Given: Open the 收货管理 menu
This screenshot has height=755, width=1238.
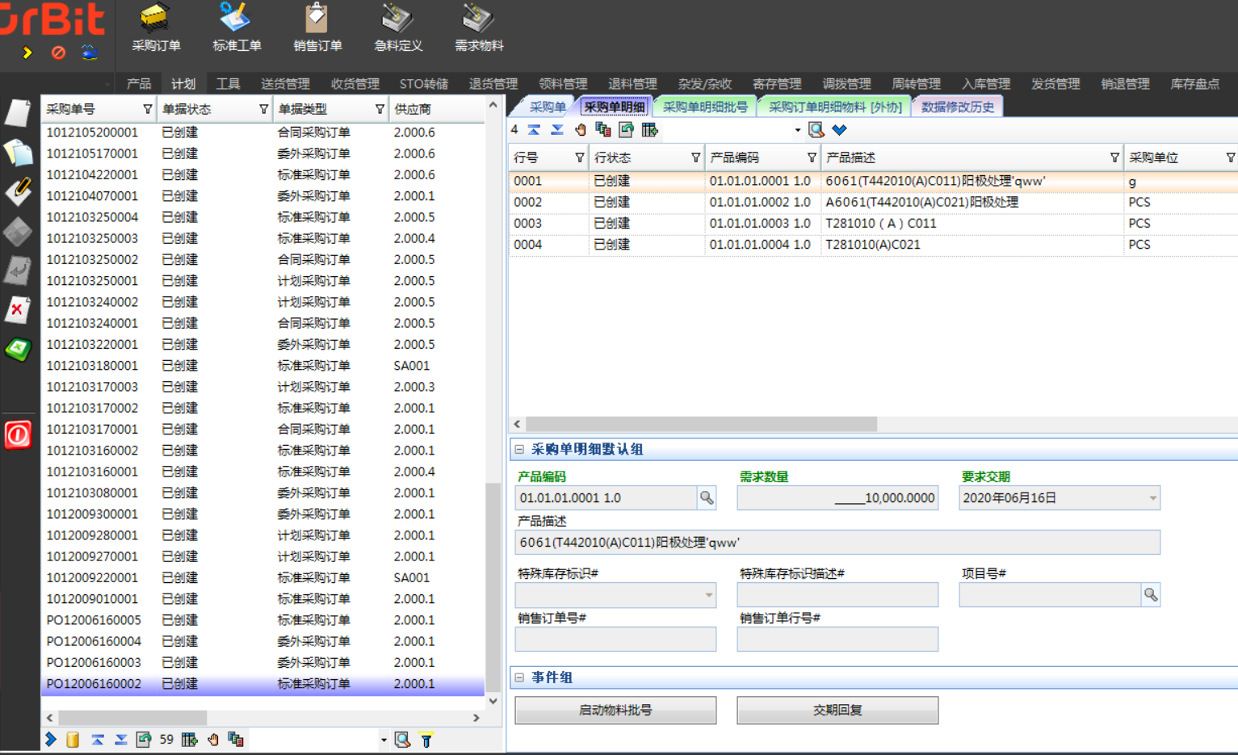Looking at the screenshot, I should 355,84.
